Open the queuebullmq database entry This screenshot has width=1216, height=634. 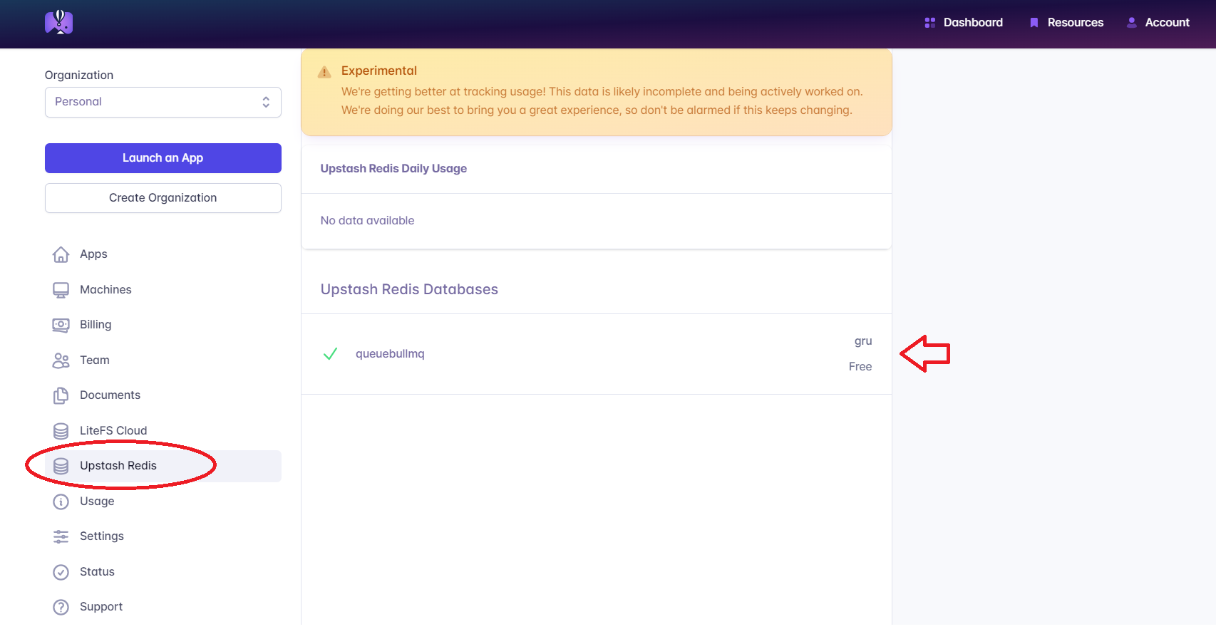(390, 354)
